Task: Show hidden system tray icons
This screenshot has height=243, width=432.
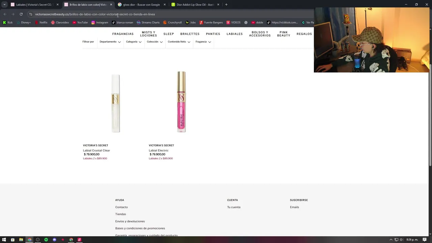Action: pyautogui.click(x=391, y=240)
